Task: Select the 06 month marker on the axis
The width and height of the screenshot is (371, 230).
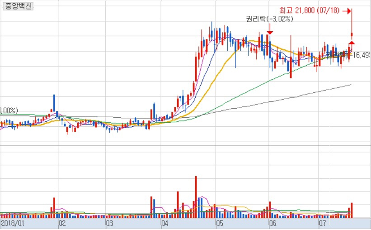Action: click(272, 224)
